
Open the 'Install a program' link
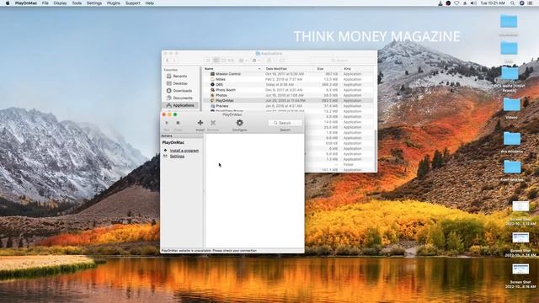coord(184,151)
